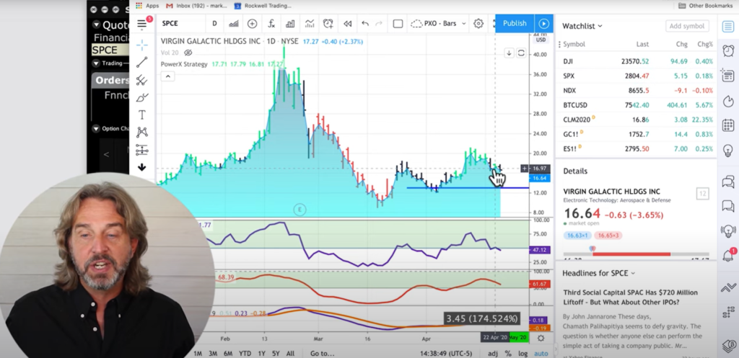
Task: Click the Publish button
Action: point(515,24)
